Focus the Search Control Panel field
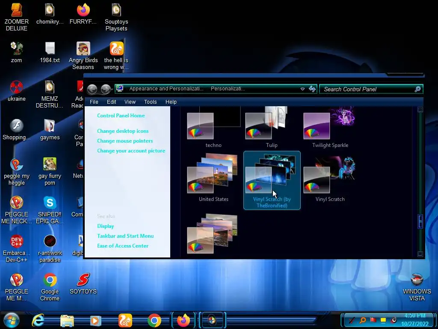 371,89
